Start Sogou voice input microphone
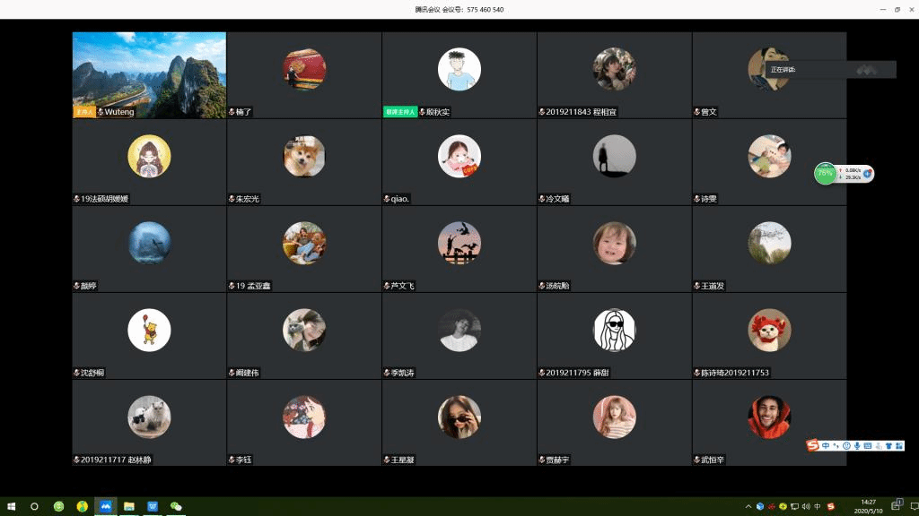This screenshot has height=516, width=919. click(x=857, y=445)
